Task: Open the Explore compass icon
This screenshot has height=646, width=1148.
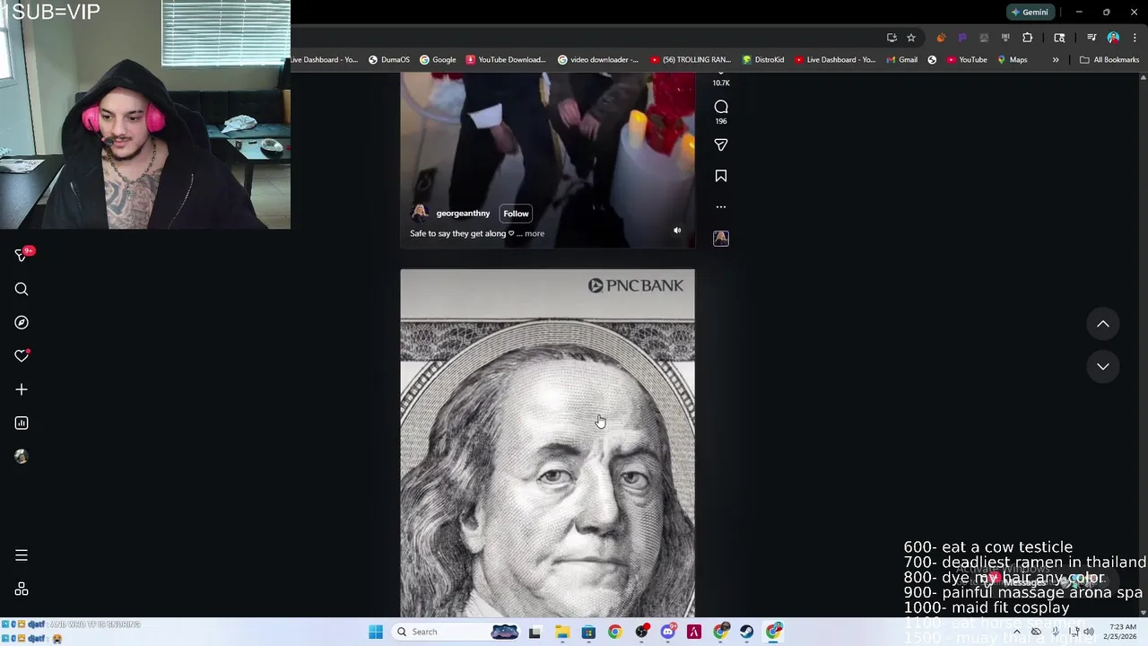Action: coord(22,322)
